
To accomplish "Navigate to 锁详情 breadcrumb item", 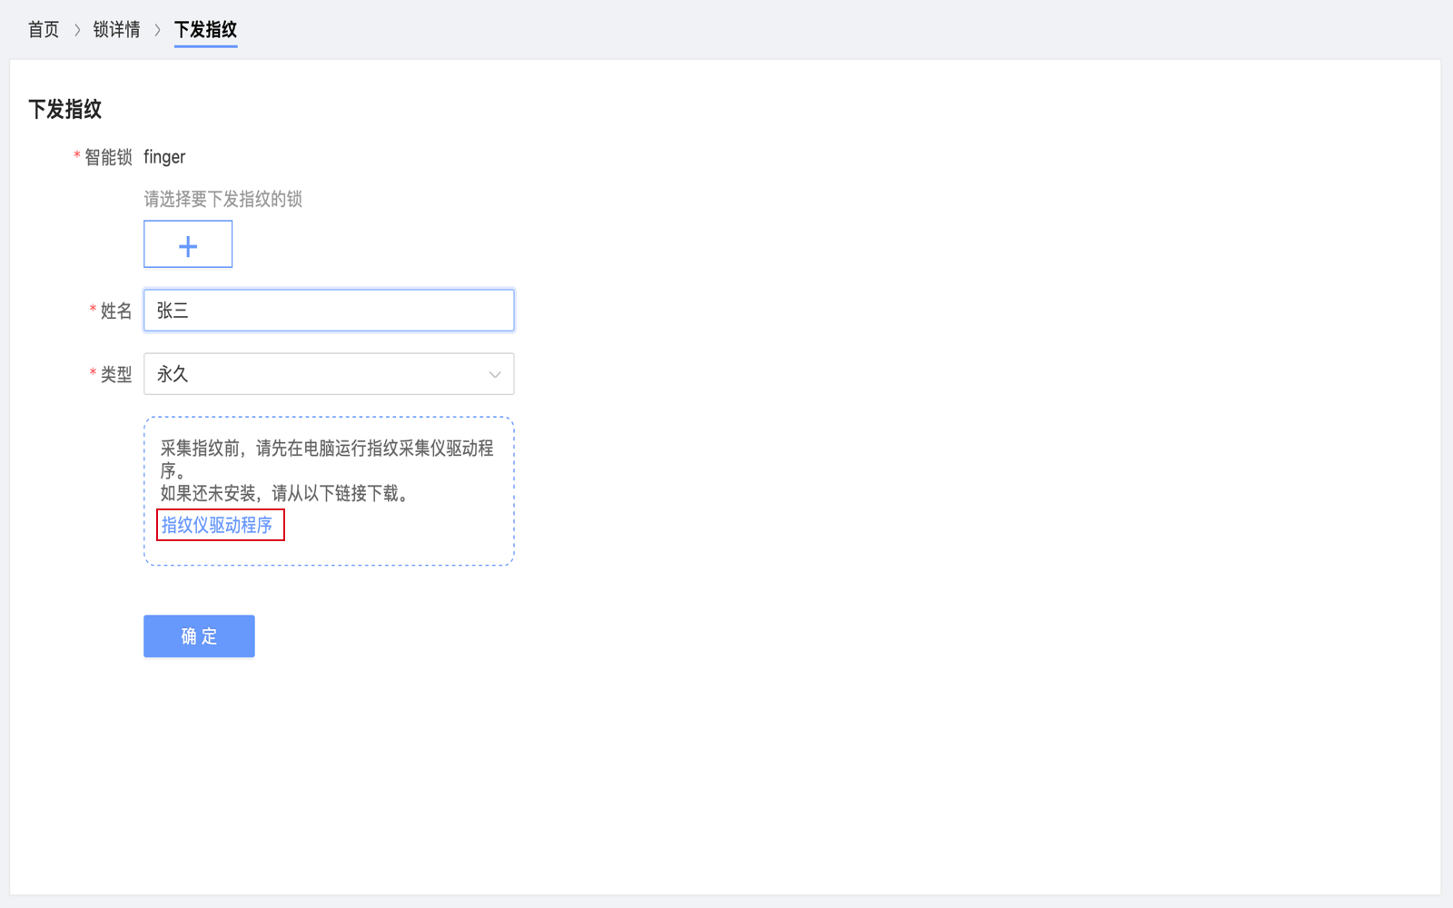I will tap(117, 30).
